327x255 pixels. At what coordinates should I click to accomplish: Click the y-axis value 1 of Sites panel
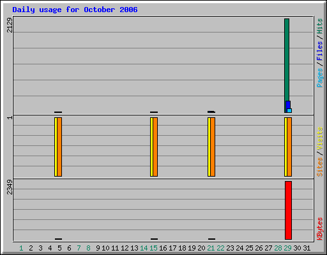tap(10, 117)
